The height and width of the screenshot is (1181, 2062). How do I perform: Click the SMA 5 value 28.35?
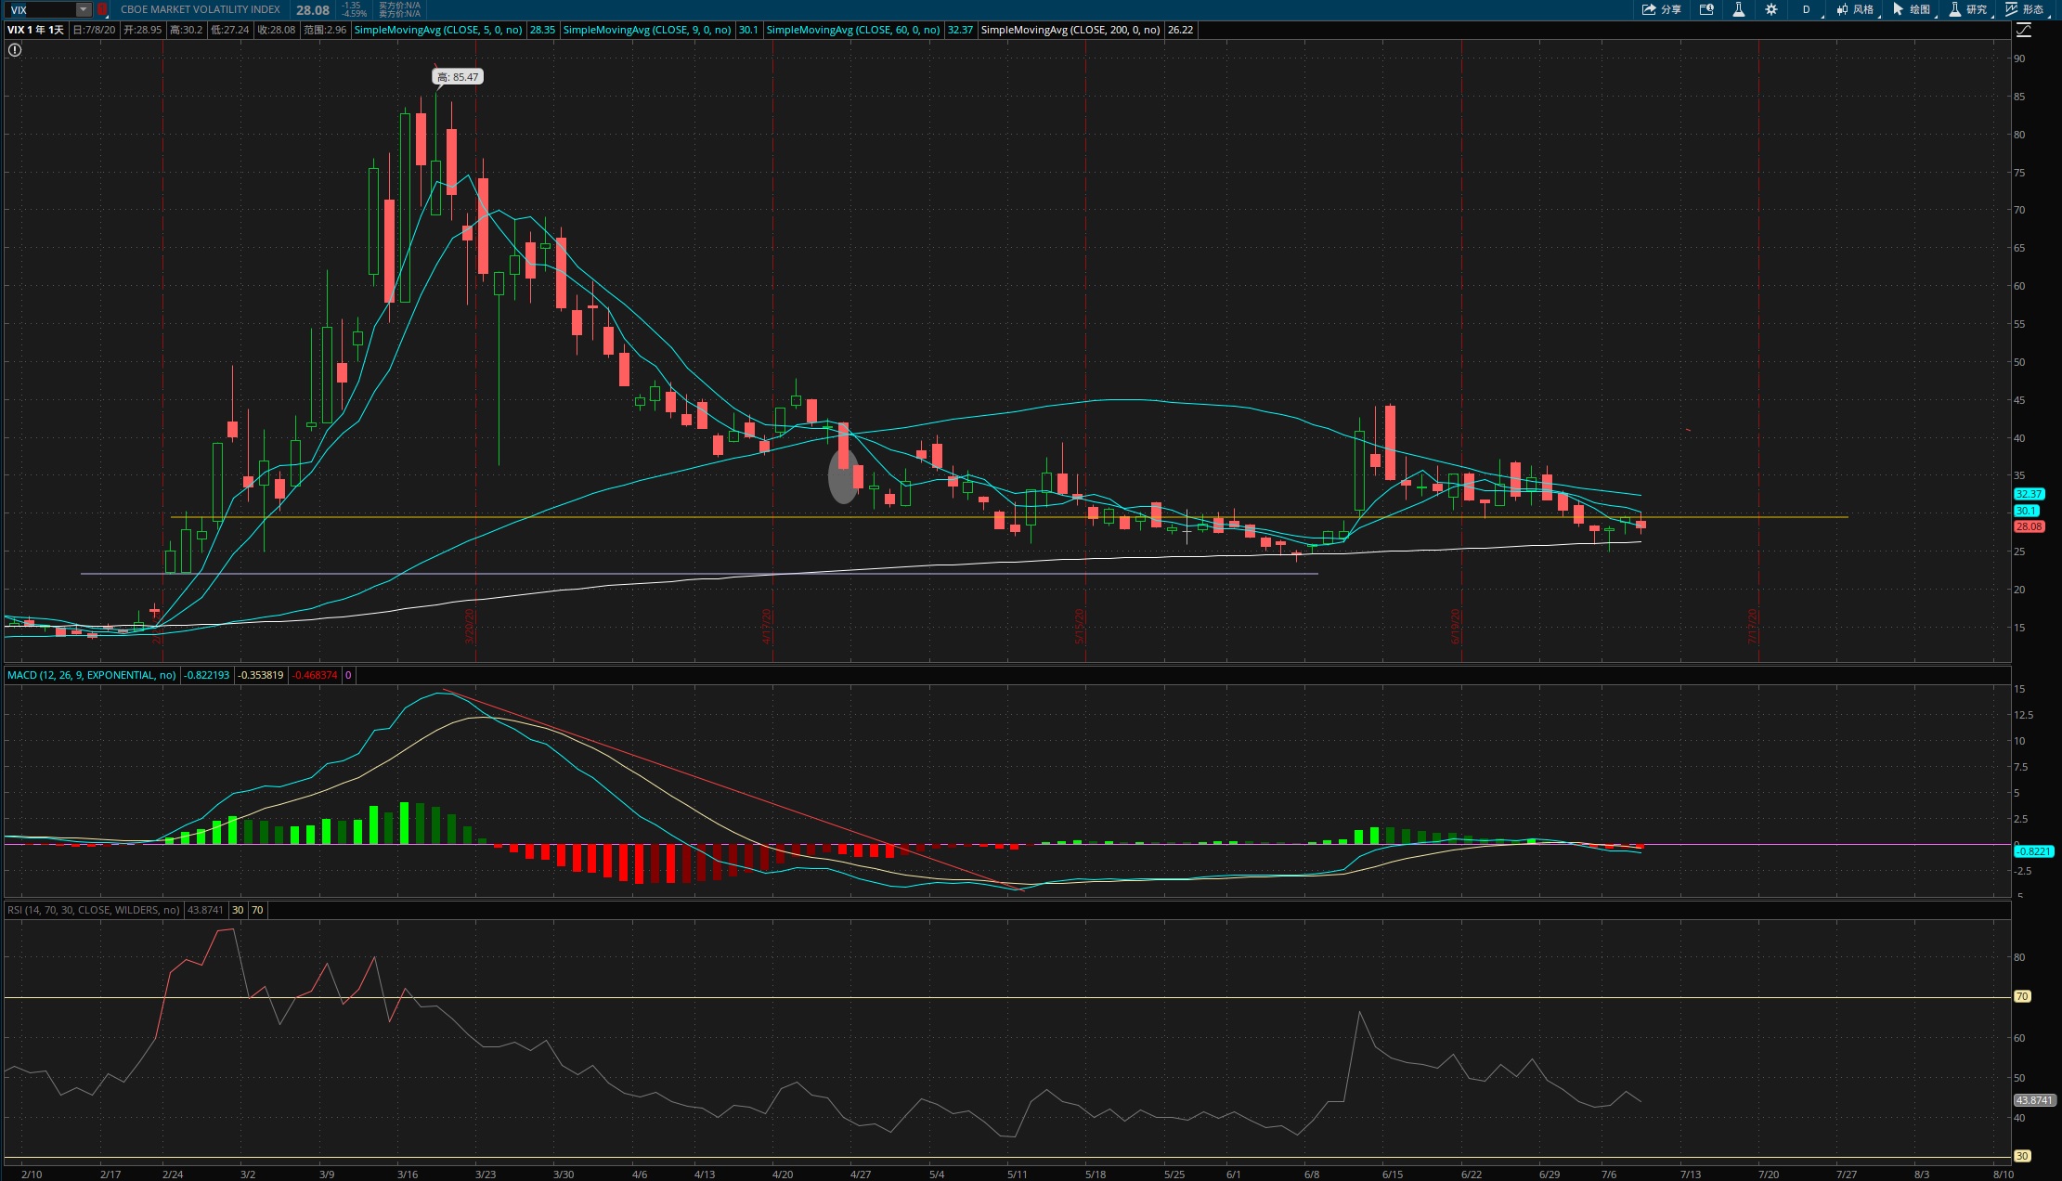tap(542, 30)
